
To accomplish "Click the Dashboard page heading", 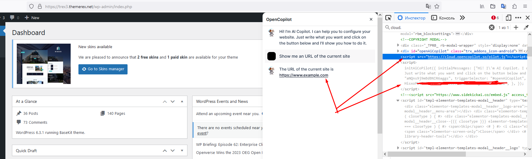I will 28,33.
